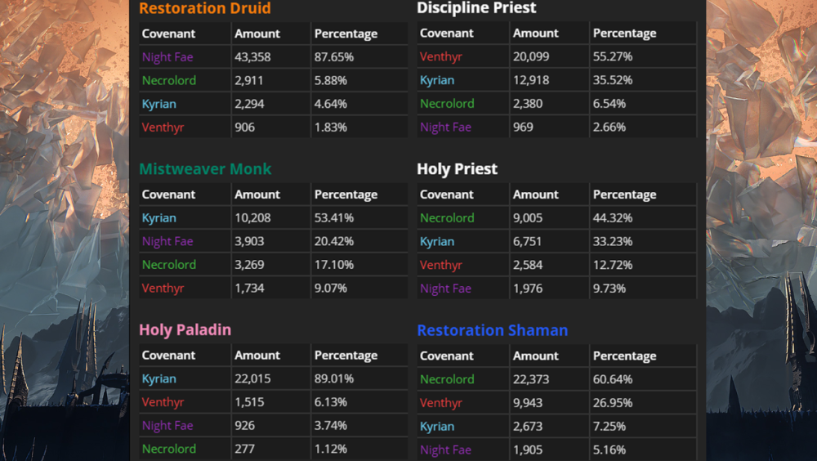Select Necrolord in Holy Priest table
The height and width of the screenshot is (461, 817).
pos(447,218)
